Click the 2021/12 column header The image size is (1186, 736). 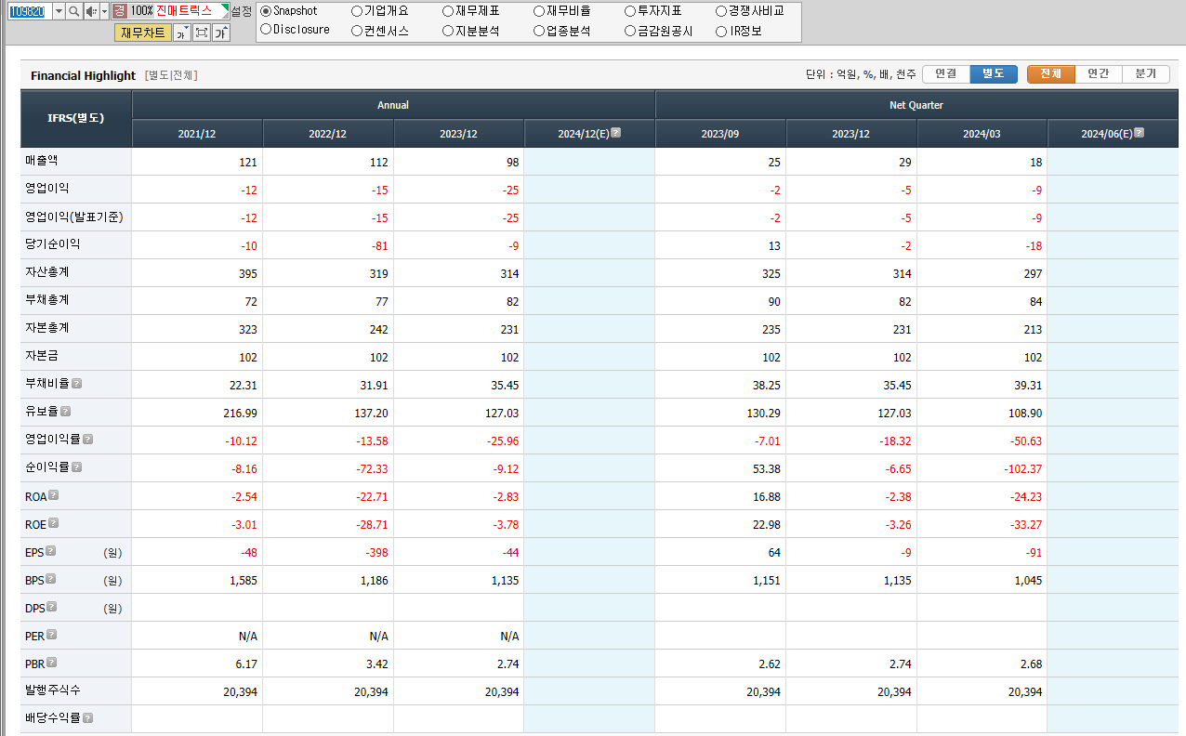pyautogui.click(x=197, y=134)
